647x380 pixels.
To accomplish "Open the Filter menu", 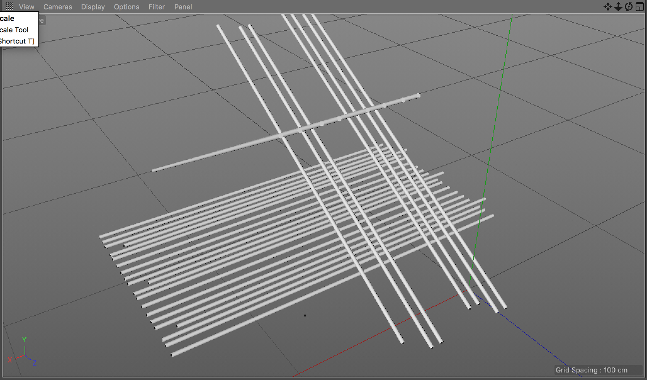I will (x=156, y=7).
